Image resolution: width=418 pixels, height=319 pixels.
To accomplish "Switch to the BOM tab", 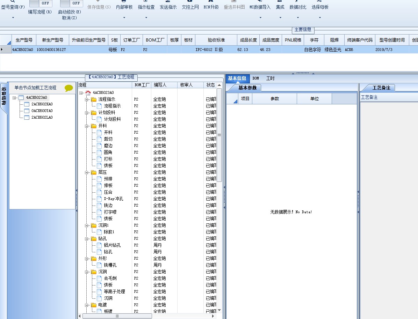I will (255, 78).
